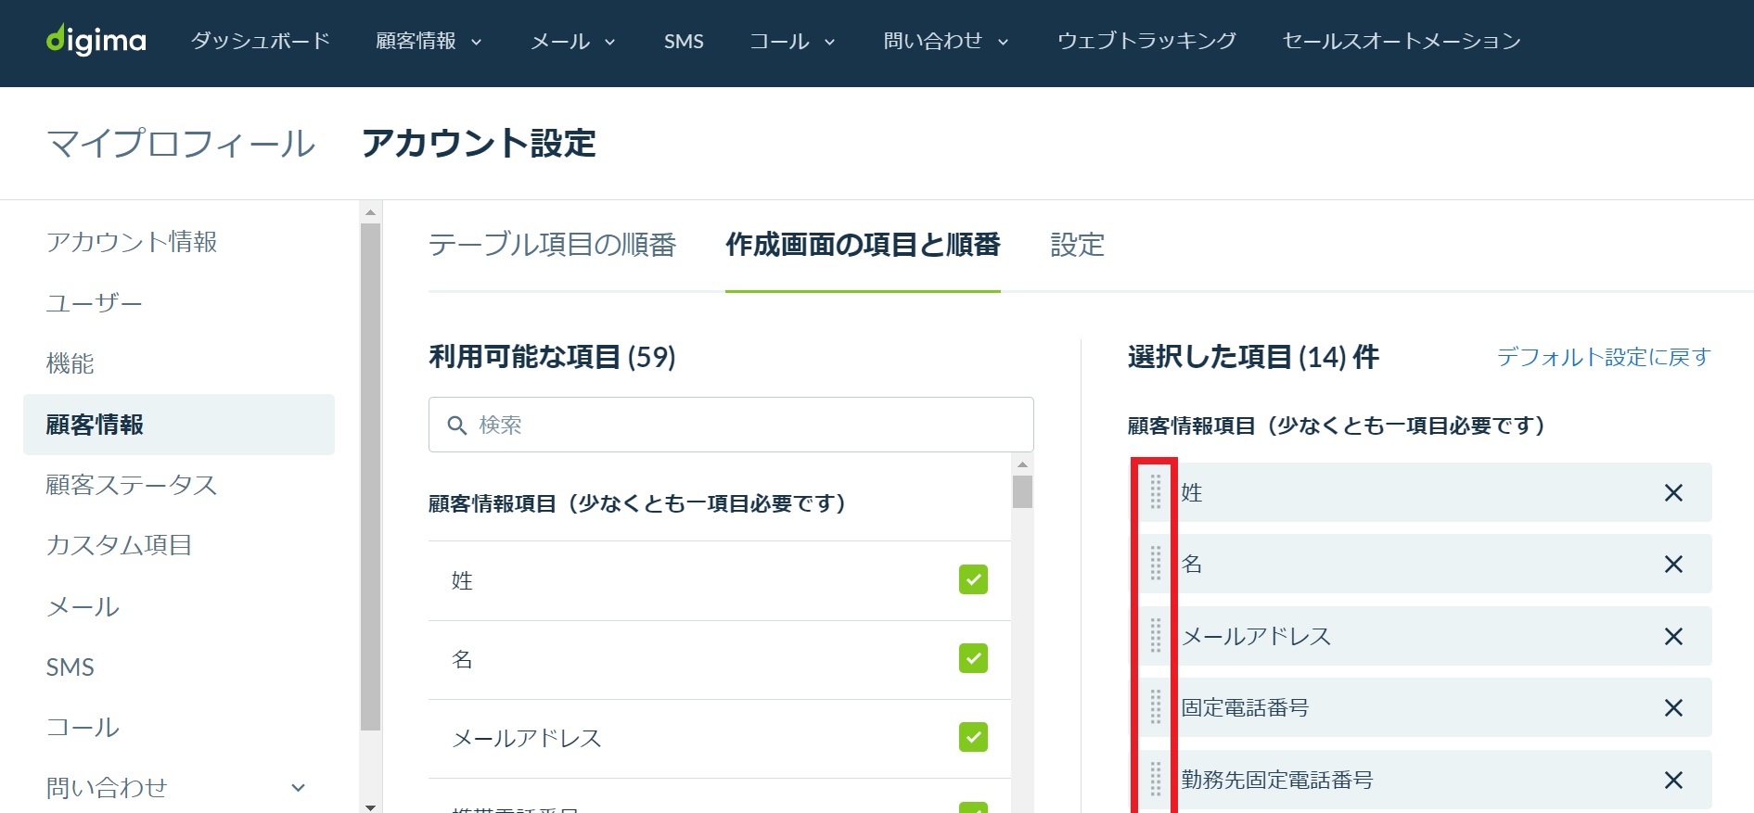
Task: Open the 顧客情報 dropdown in top navigation
Action: [x=429, y=41]
